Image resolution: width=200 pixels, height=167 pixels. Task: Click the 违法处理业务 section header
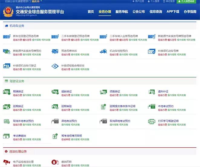tap(100, 152)
